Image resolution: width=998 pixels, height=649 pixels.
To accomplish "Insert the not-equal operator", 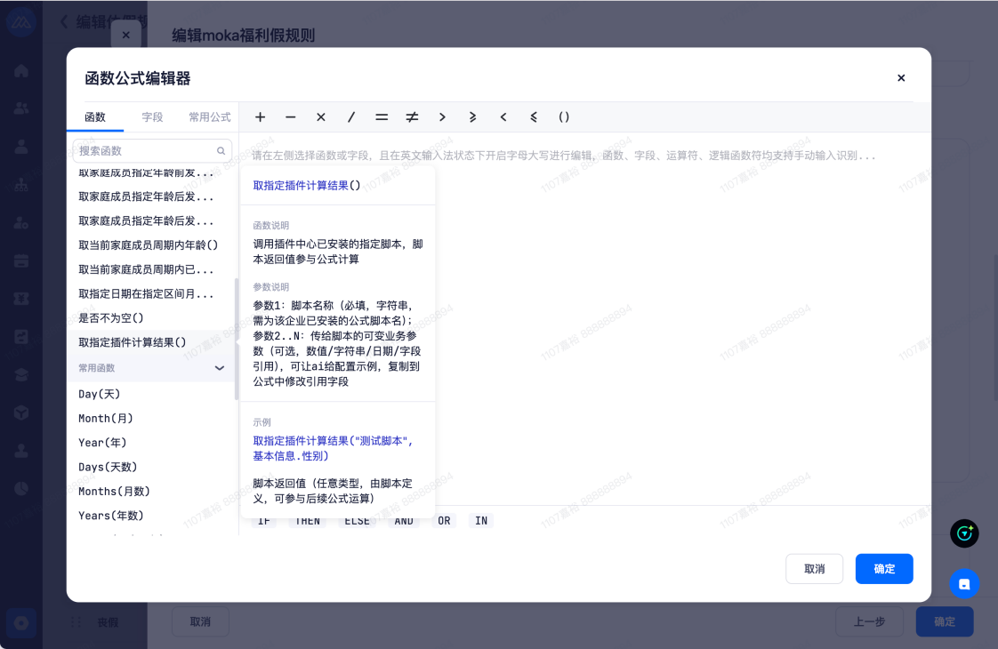I will click(412, 117).
